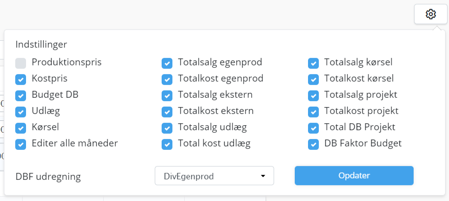Disable Totalsalg ekstern column

point(167,96)
